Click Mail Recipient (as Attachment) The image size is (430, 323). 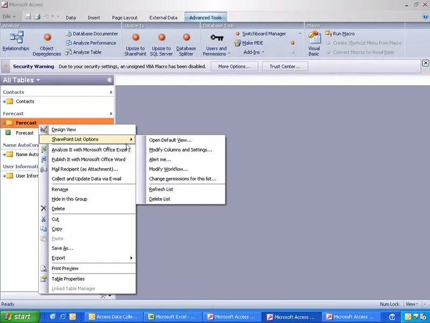pos(87,169)
